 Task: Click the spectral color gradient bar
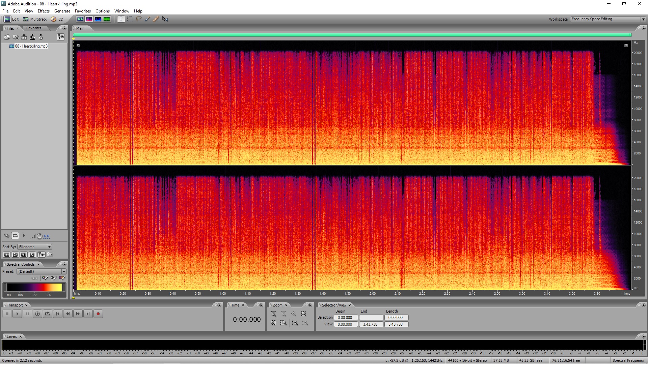(34, 287)
